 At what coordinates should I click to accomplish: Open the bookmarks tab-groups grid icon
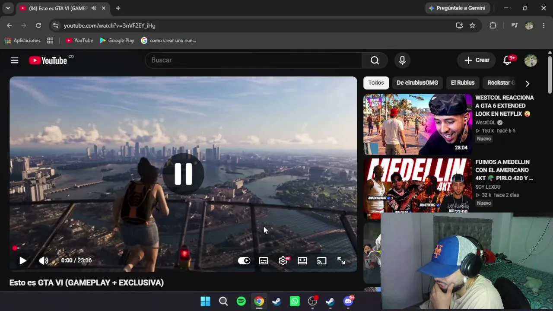click(50, 41)
